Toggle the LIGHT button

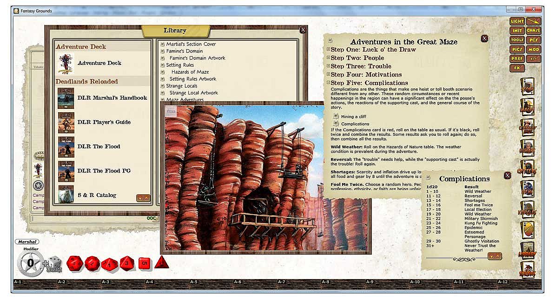(x=517, y=21)
